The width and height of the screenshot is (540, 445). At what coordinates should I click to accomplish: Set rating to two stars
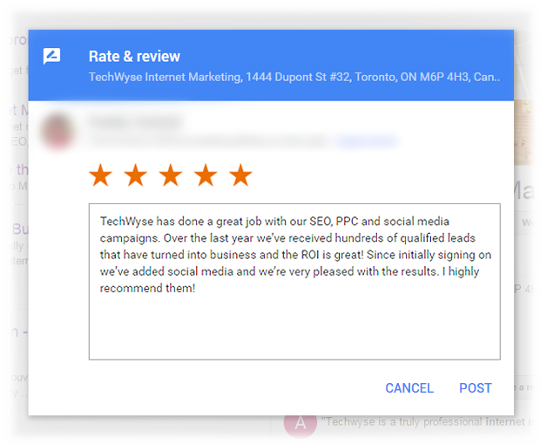coord(136,175)
